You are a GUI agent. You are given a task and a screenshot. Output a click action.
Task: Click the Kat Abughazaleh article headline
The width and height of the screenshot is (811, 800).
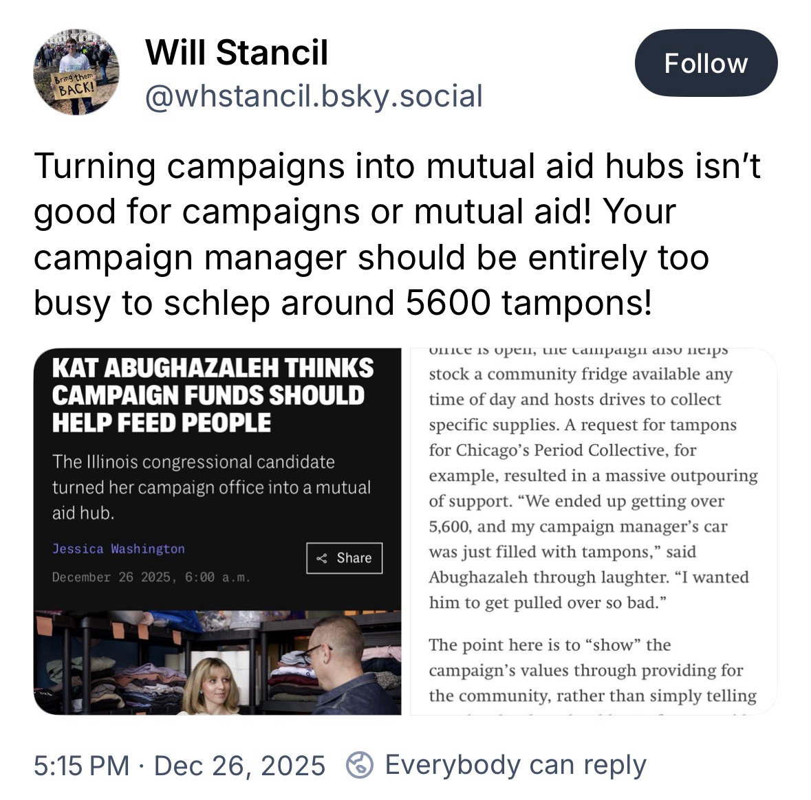[x=213, y=395]
